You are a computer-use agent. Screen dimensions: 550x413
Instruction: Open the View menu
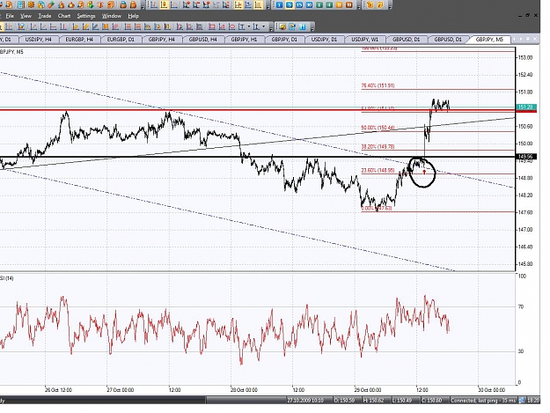click(26, 16)
